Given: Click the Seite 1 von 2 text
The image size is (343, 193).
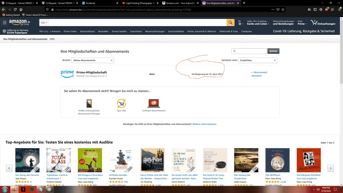Looking at the screenshot, I should 327,143.
